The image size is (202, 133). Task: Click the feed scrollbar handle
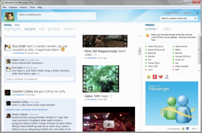point(139,51)
